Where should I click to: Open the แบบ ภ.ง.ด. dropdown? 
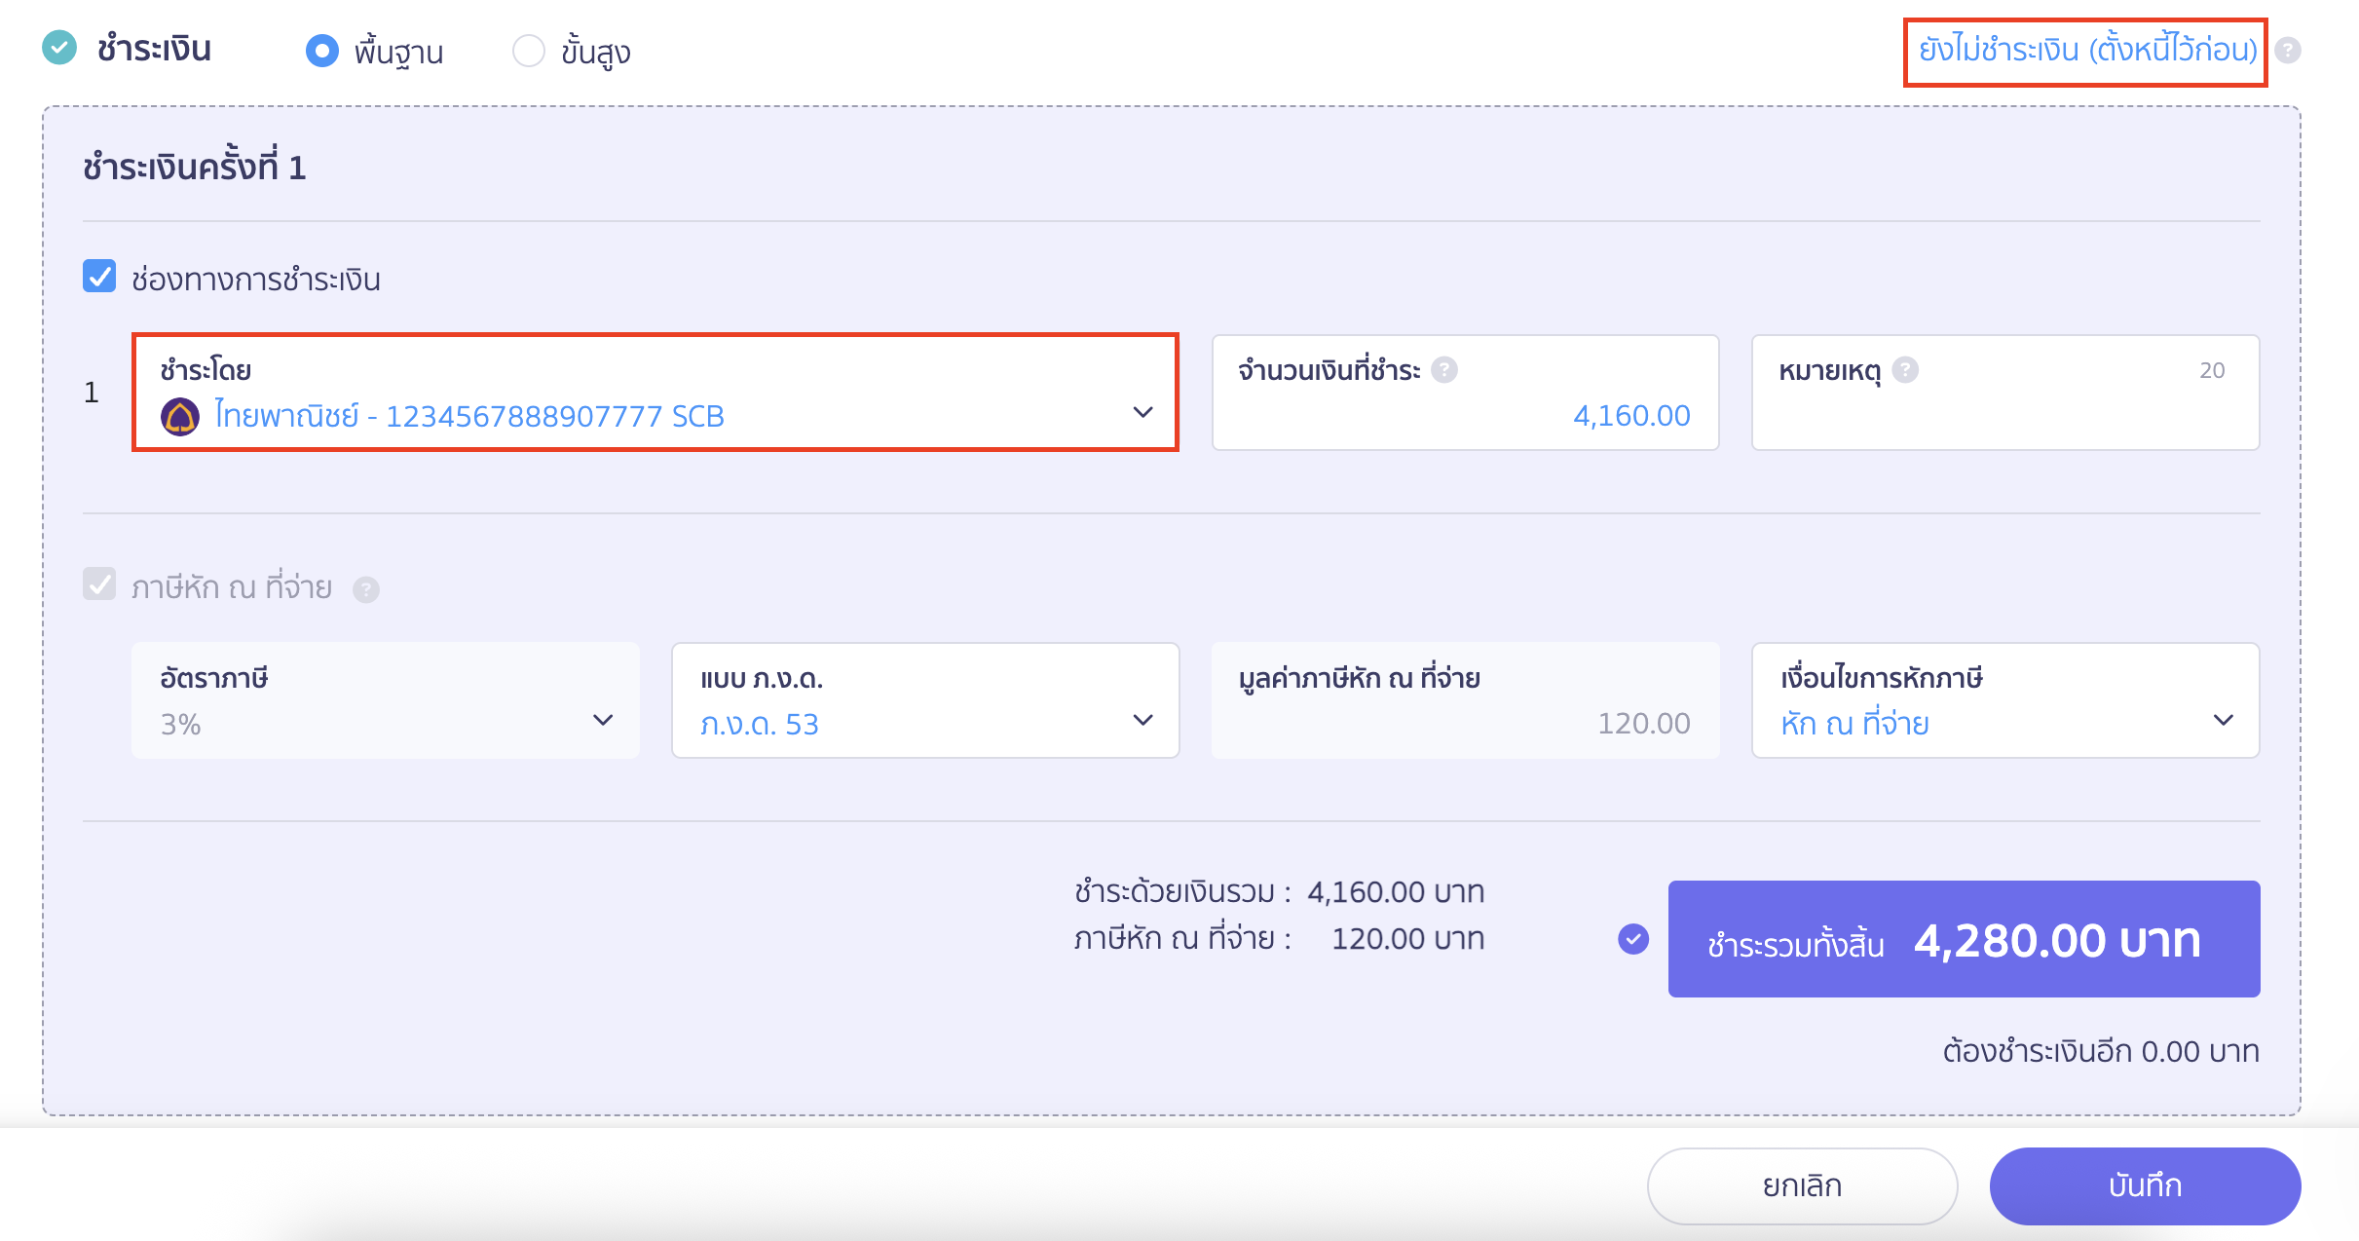click(x=925, y=700)
